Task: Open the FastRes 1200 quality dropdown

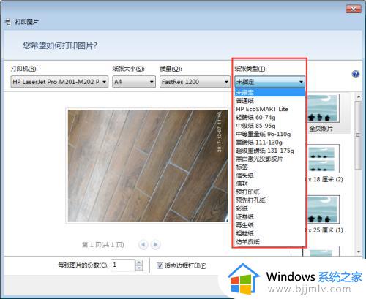Action: [x=195, y=82]
